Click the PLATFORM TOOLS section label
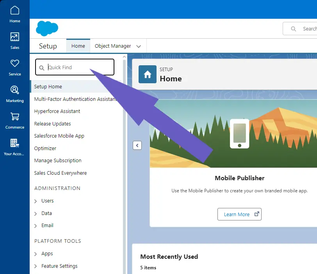Viewport: 317px width, 274px height. pos(58,241)
